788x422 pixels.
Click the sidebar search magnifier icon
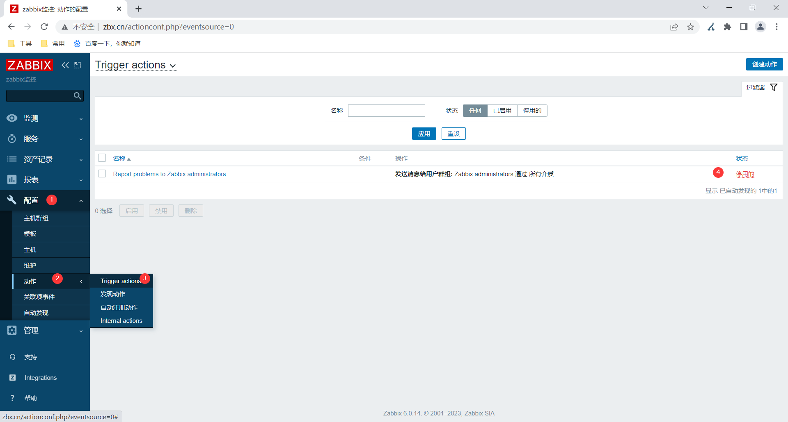click(x=77, y=96)
